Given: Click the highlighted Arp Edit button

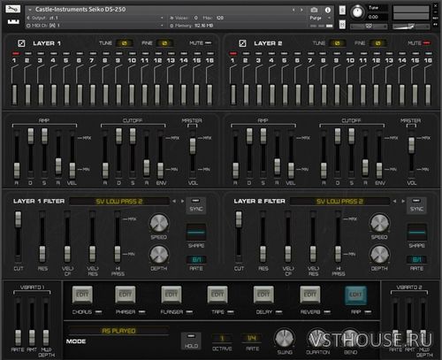Looking at the screenshot, I should point(355,295).
